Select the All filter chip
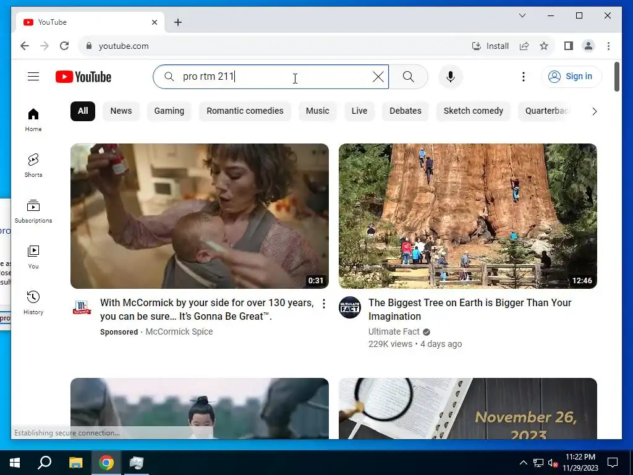This screenshot has width=633, height=475. tap(83, 111)
